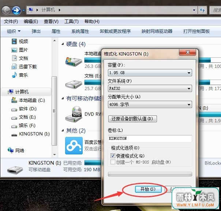Open the 帮助(H) menu

click(x=92, y=22)
